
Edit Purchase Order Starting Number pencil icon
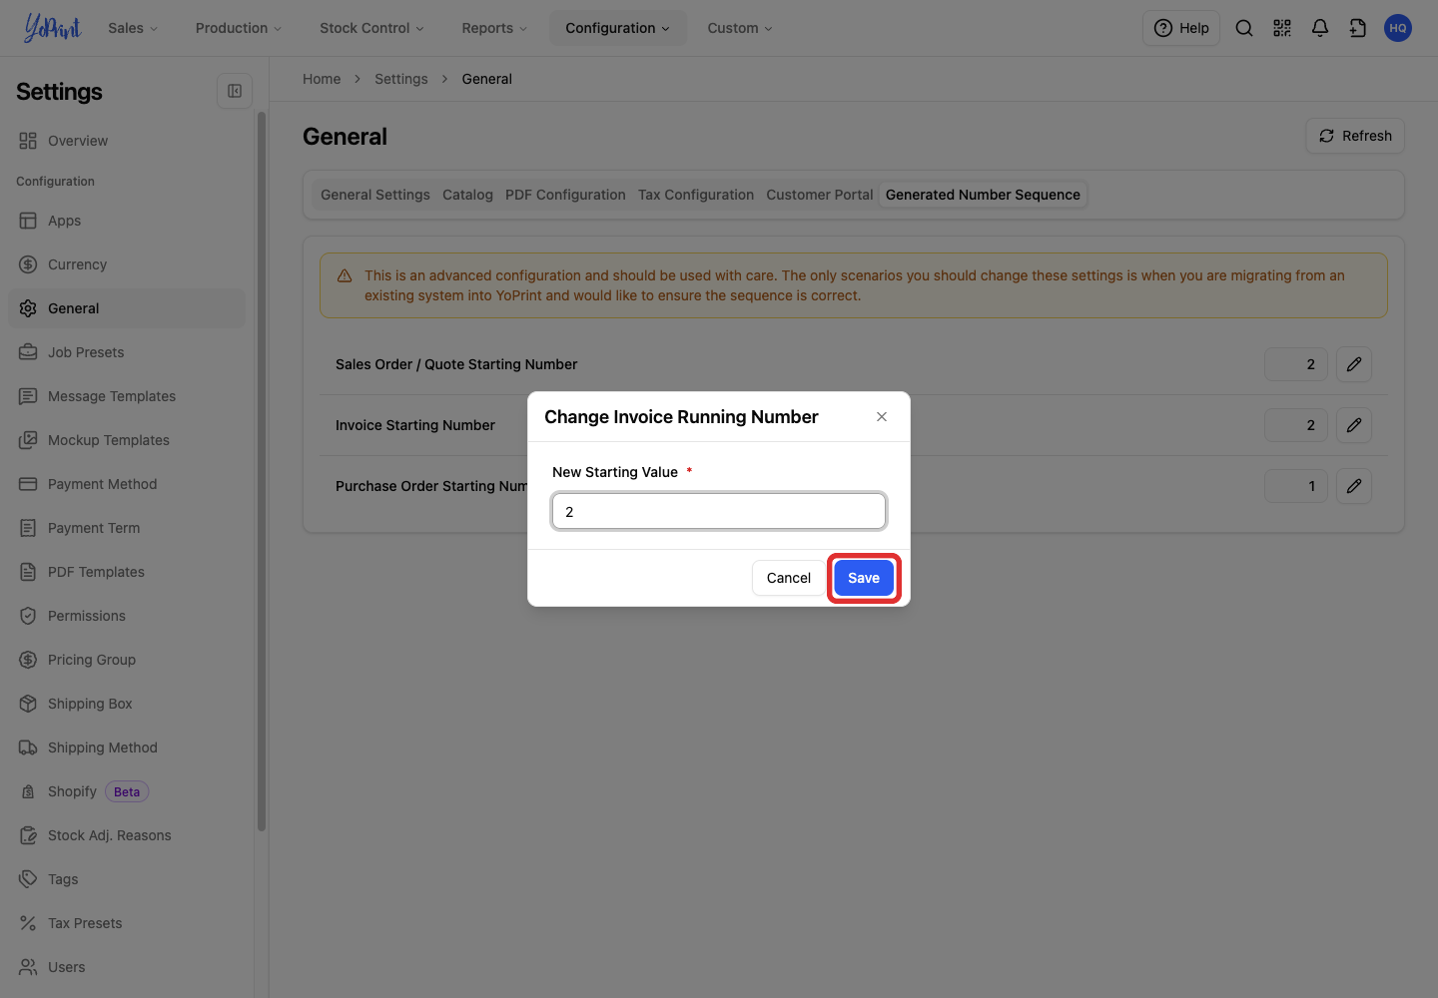pyautogui.click(x=1354, y=486)
